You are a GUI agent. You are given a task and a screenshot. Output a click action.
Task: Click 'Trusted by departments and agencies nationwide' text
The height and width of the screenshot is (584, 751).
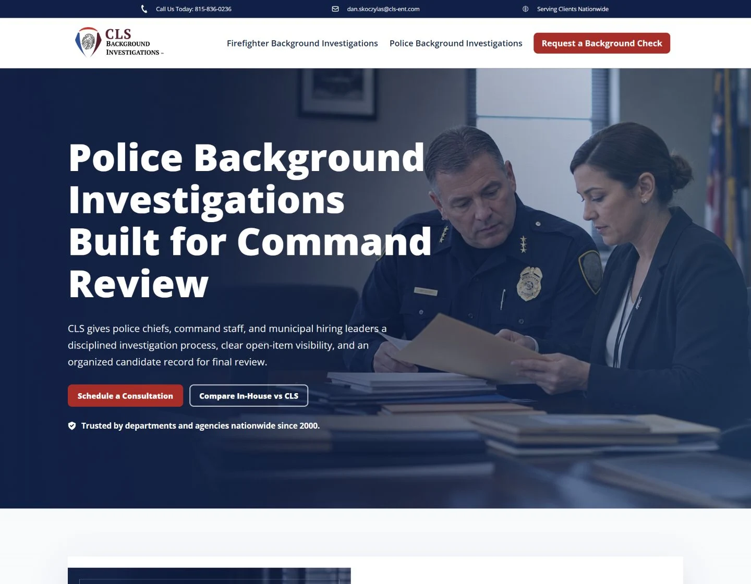click(200, 425)
